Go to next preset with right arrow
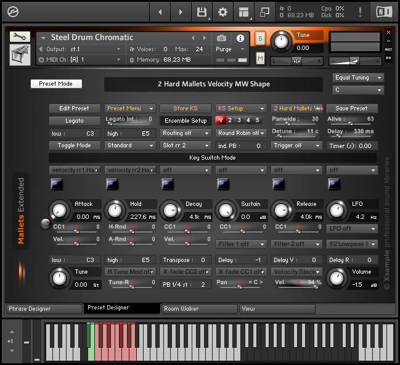 tap(181, 12)
